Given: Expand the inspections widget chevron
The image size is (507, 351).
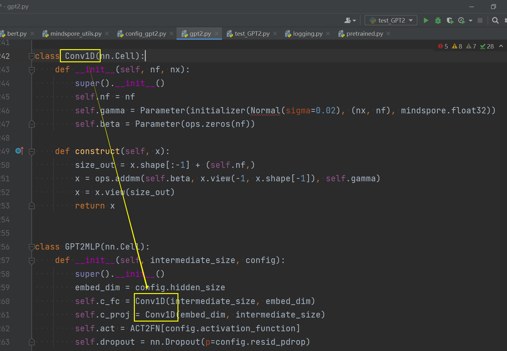Looking at the screenshot, I should click(501, 46).
